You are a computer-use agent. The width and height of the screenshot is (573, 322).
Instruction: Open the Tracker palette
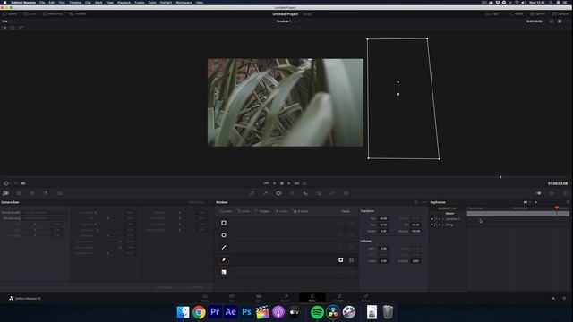click(x=292, y=193)
